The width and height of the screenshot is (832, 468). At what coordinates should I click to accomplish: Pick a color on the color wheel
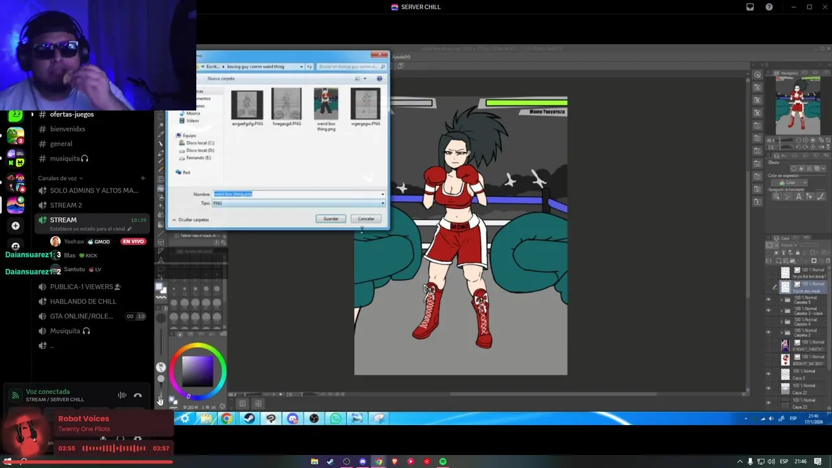[197, 370]
